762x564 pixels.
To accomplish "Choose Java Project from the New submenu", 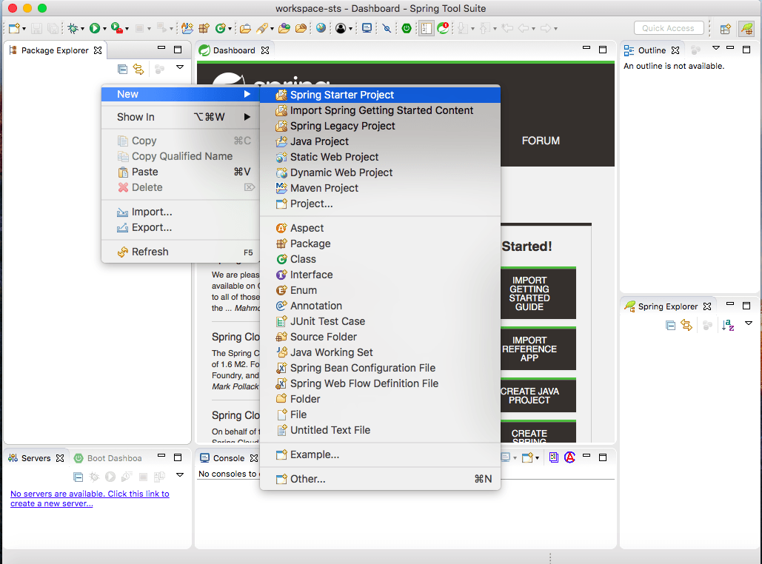I will [x=380, y=141].
